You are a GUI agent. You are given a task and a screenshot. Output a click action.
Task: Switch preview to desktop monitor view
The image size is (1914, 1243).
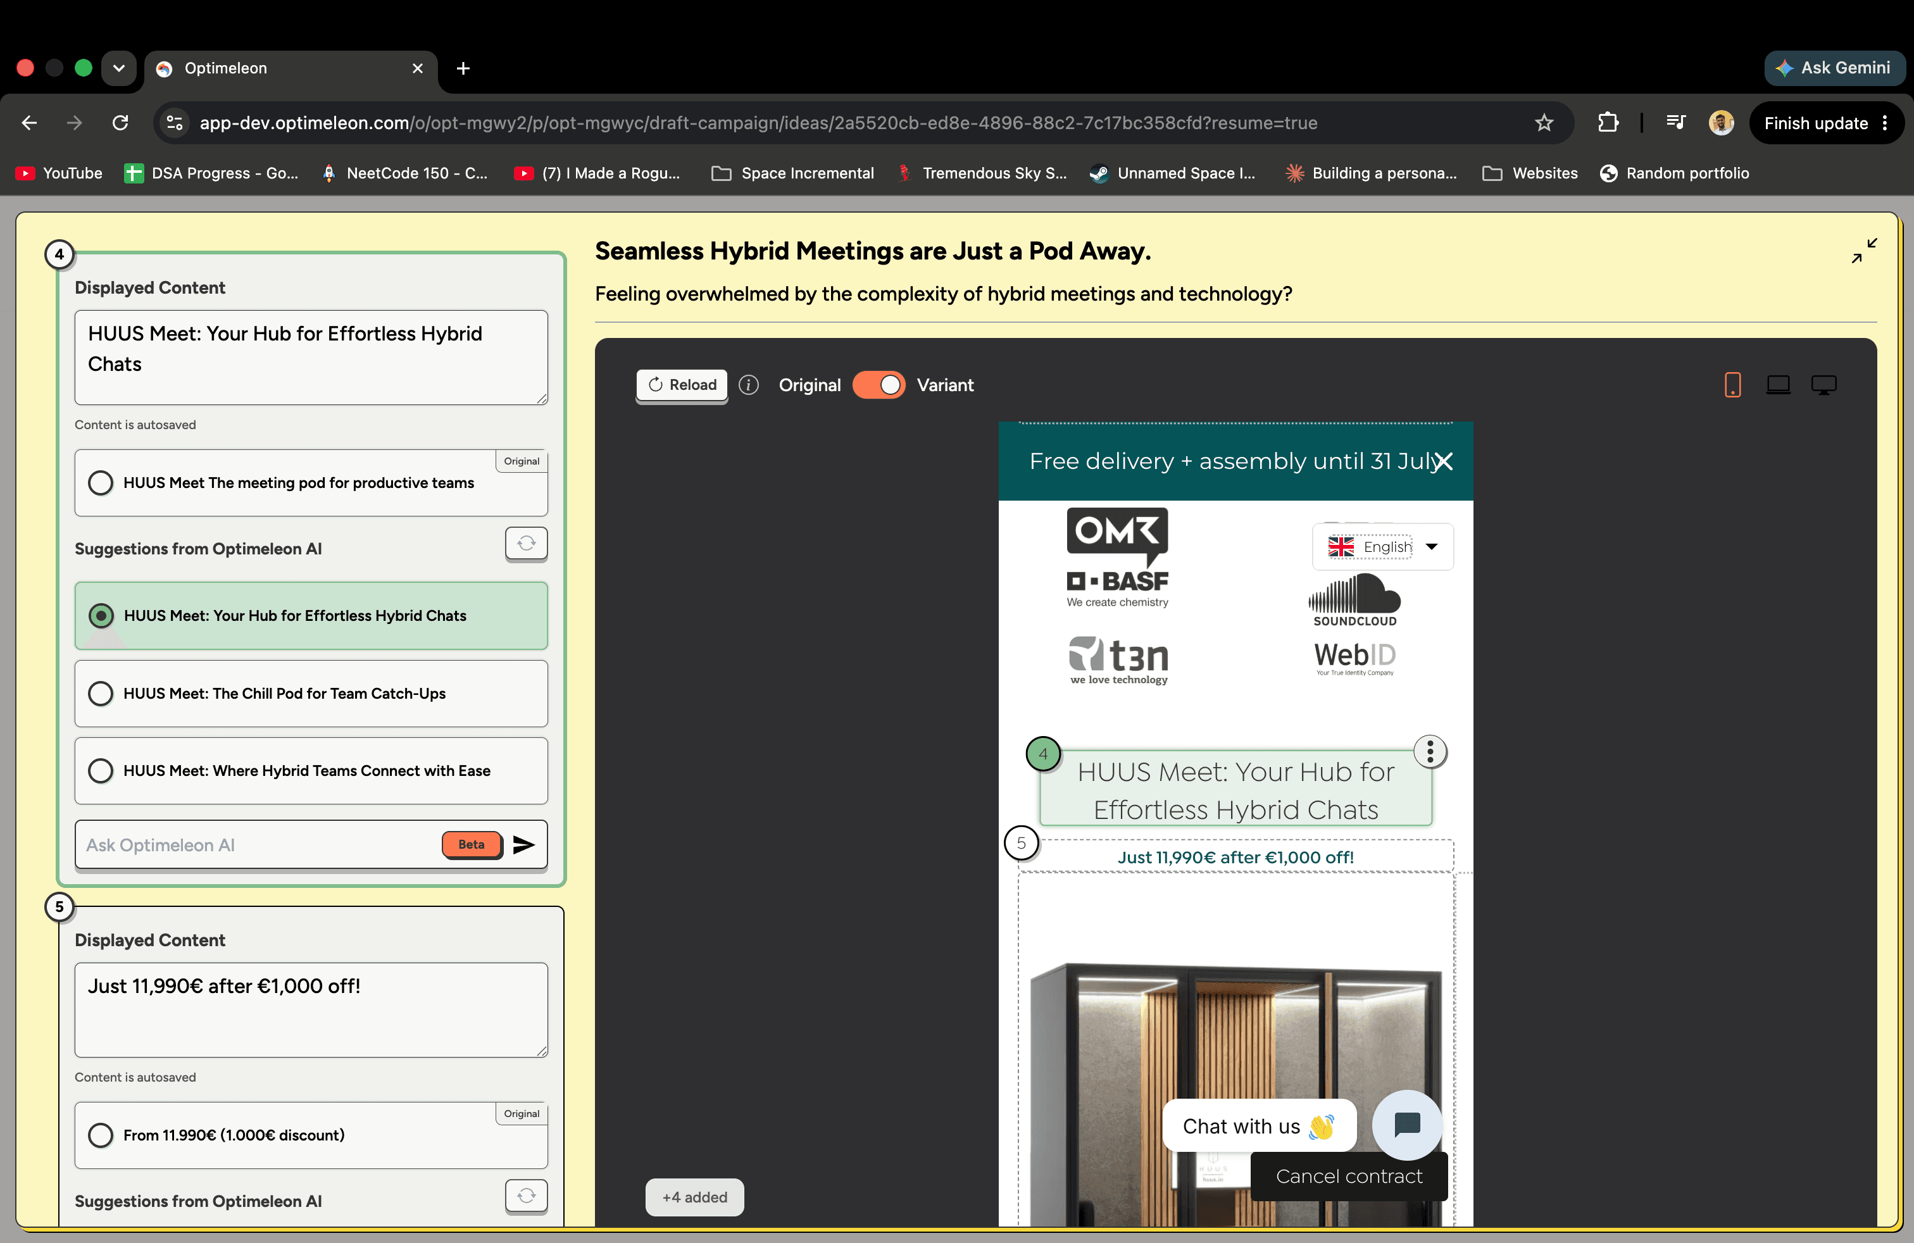1824,385
